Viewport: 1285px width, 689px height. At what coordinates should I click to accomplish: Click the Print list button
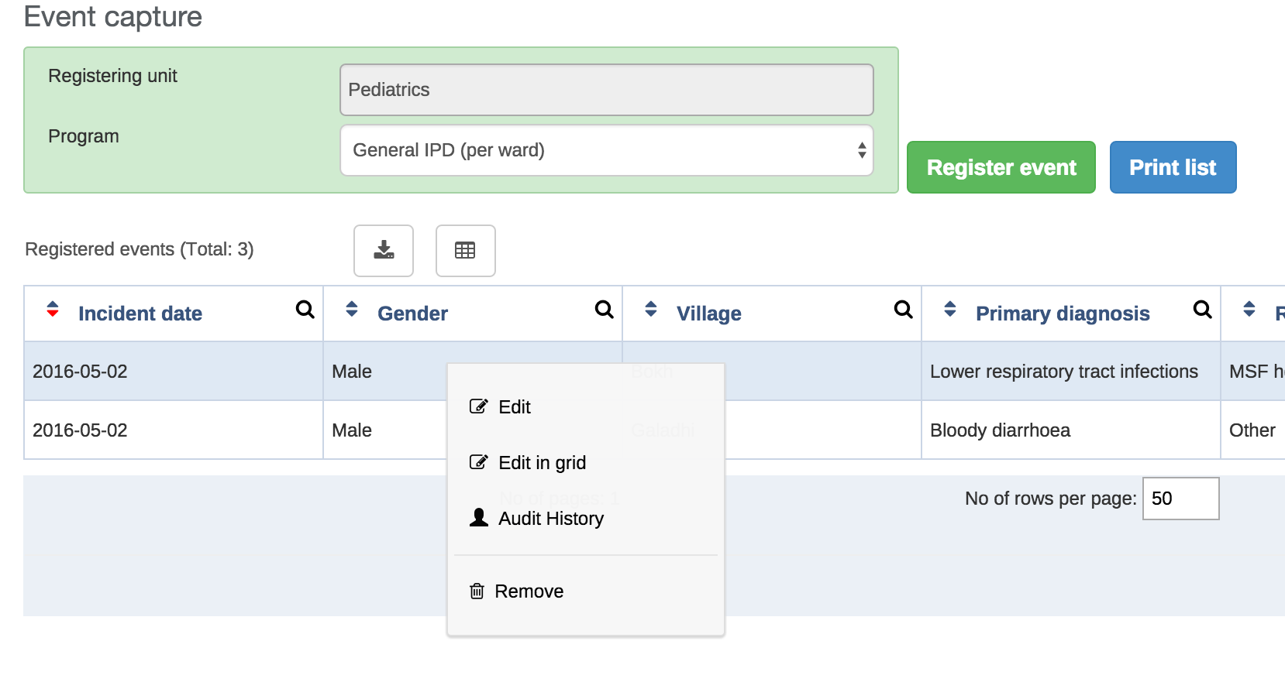[x=1172, y=167]
